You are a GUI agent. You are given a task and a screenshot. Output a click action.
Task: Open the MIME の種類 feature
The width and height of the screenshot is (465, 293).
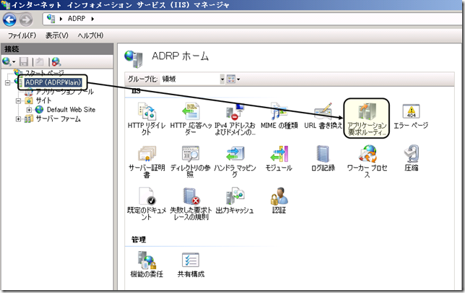tap(279, 116)
